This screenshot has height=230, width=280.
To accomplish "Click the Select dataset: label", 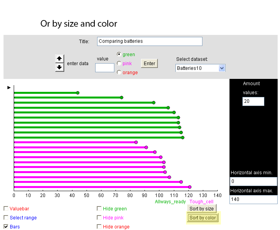I will tap(192, 59).
